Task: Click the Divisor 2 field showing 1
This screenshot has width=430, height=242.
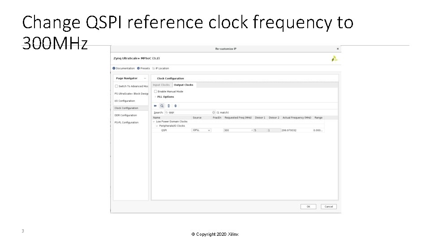Action: [x=274, y=130]
